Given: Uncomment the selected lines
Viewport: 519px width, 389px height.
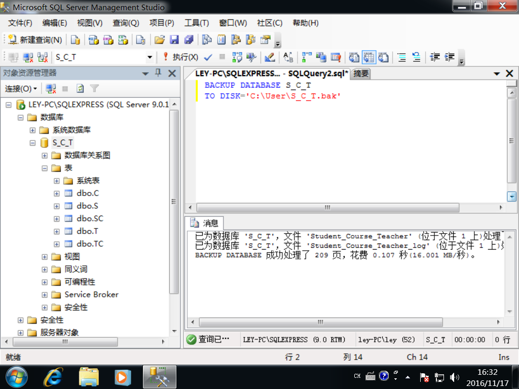Looking at the screenshot, I should 417,57.
